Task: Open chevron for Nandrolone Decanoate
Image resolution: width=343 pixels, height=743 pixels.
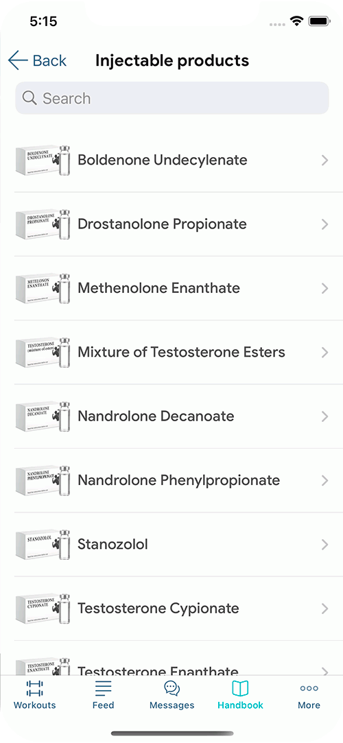Action: [x=324, y=416]
